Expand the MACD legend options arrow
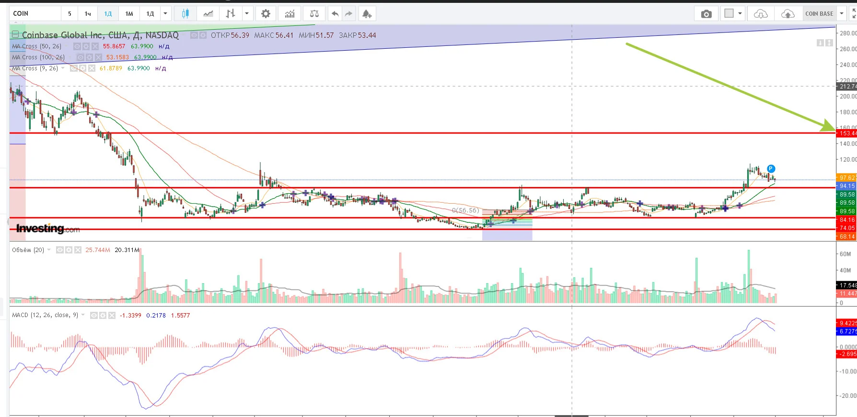 [x=83, y=315]
